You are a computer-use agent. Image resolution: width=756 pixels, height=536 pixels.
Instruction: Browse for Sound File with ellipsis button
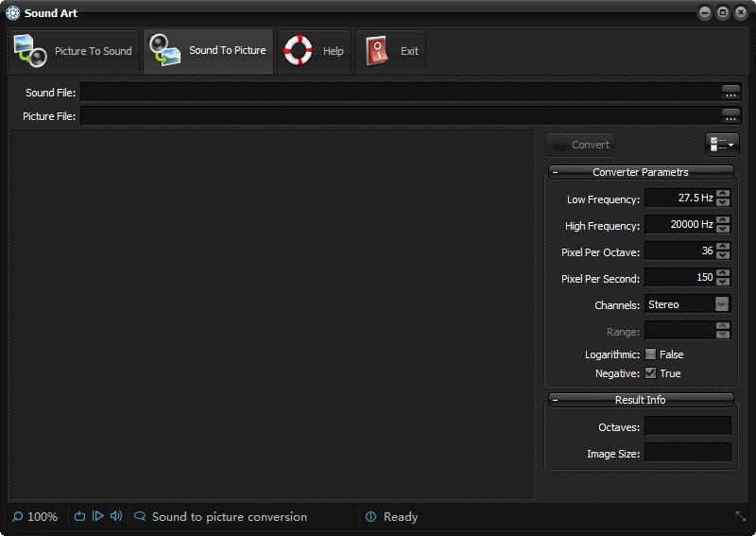point(730,92)
